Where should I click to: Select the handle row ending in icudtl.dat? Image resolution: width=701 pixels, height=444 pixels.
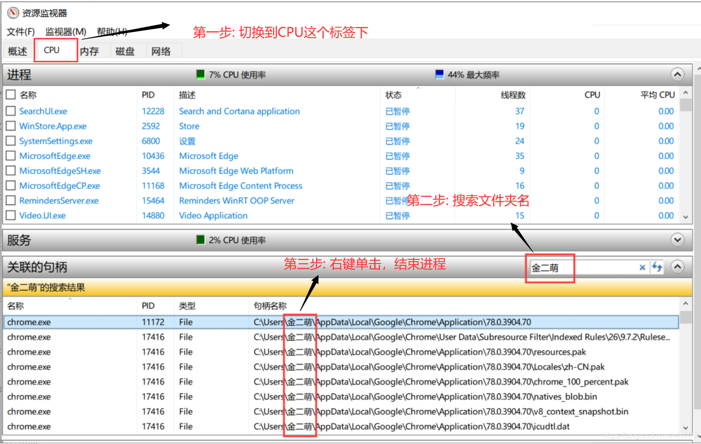tap(341, 426)
